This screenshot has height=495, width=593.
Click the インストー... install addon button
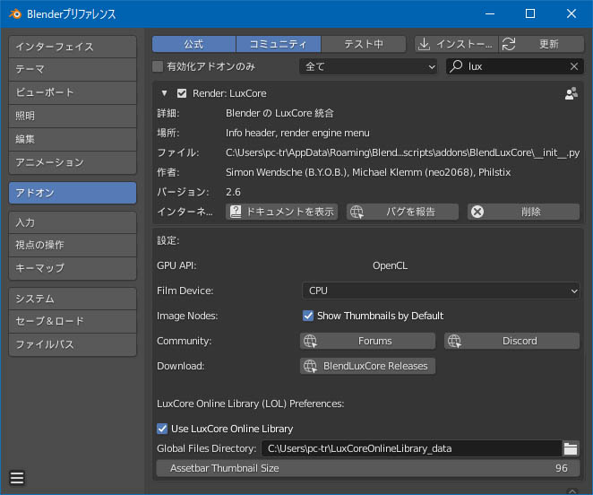(457, 44)
